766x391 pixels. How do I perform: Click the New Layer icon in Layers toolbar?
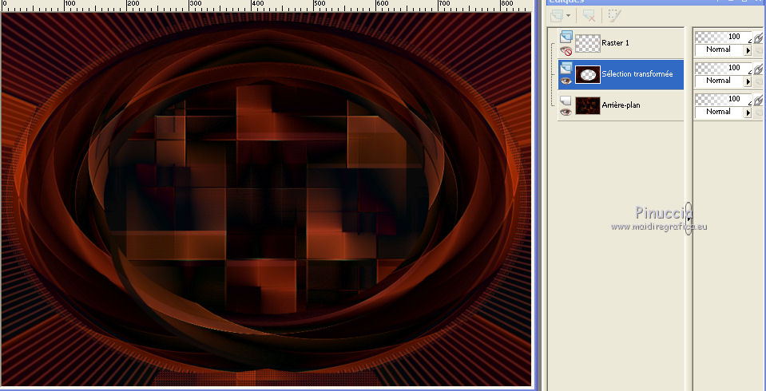[x=557, y=16]
